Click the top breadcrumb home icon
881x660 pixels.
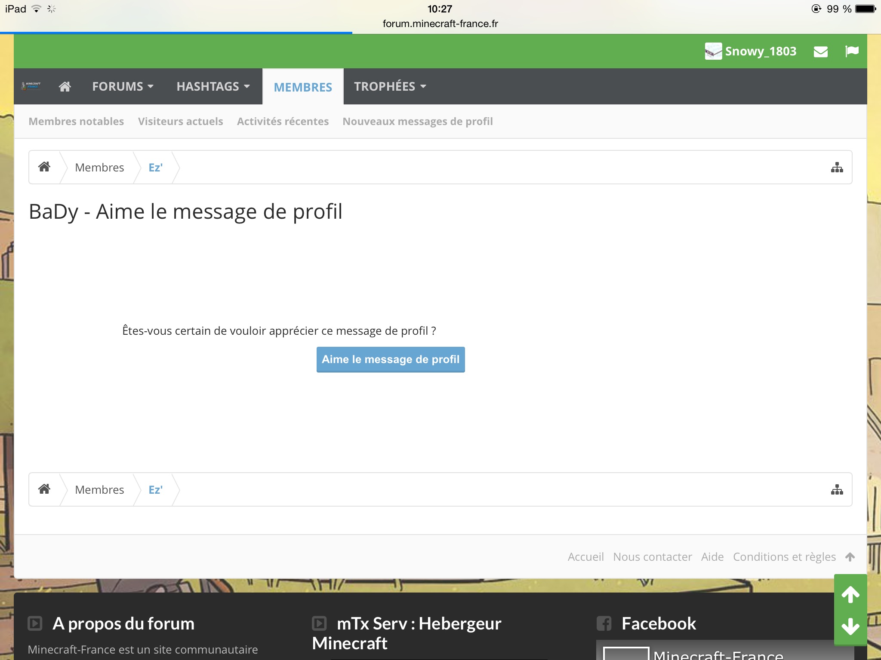[x=44, y=167]
